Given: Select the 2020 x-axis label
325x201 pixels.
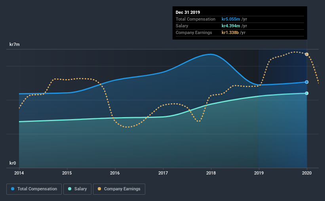Looking at the screenshot, I should point(307,173).
